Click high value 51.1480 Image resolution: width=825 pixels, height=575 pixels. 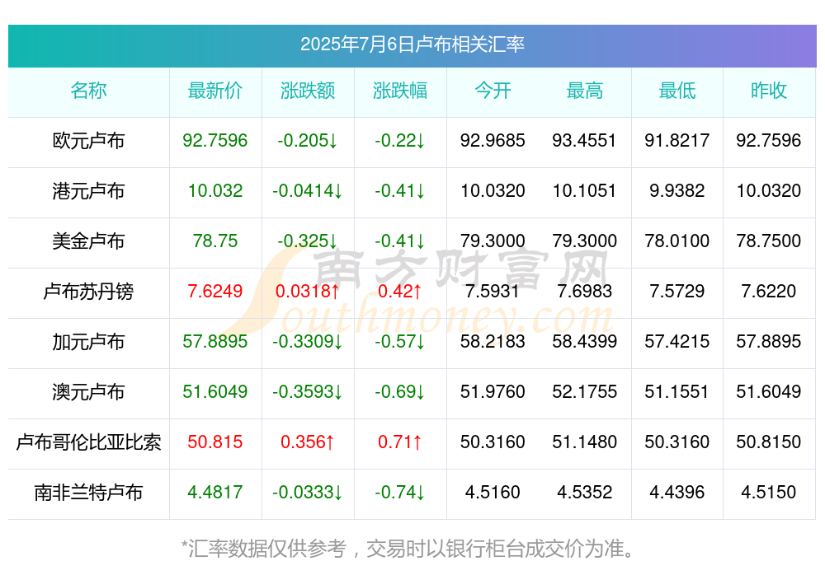[x=585, y=442]
